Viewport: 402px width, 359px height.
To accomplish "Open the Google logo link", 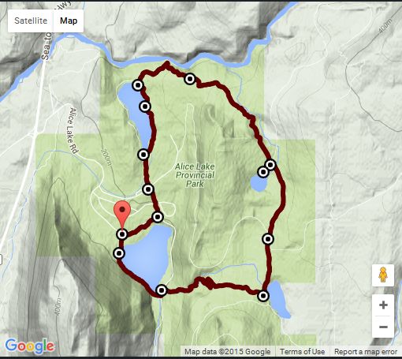I will [30, 346].
